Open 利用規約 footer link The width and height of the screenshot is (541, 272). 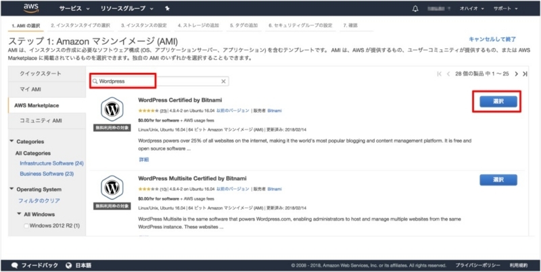[519, 265]
